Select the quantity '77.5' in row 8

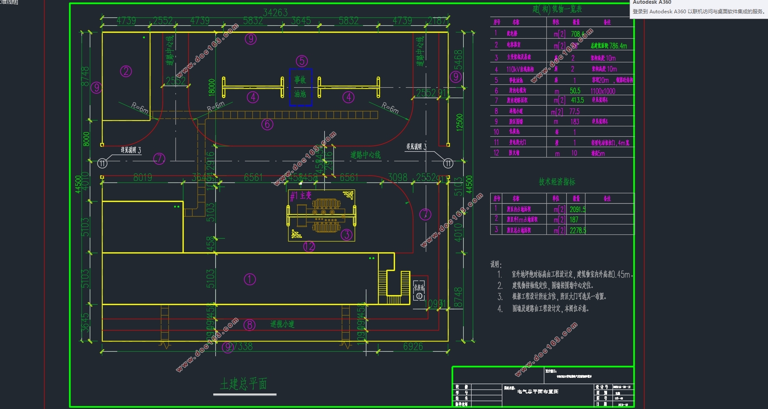point(574,111)
